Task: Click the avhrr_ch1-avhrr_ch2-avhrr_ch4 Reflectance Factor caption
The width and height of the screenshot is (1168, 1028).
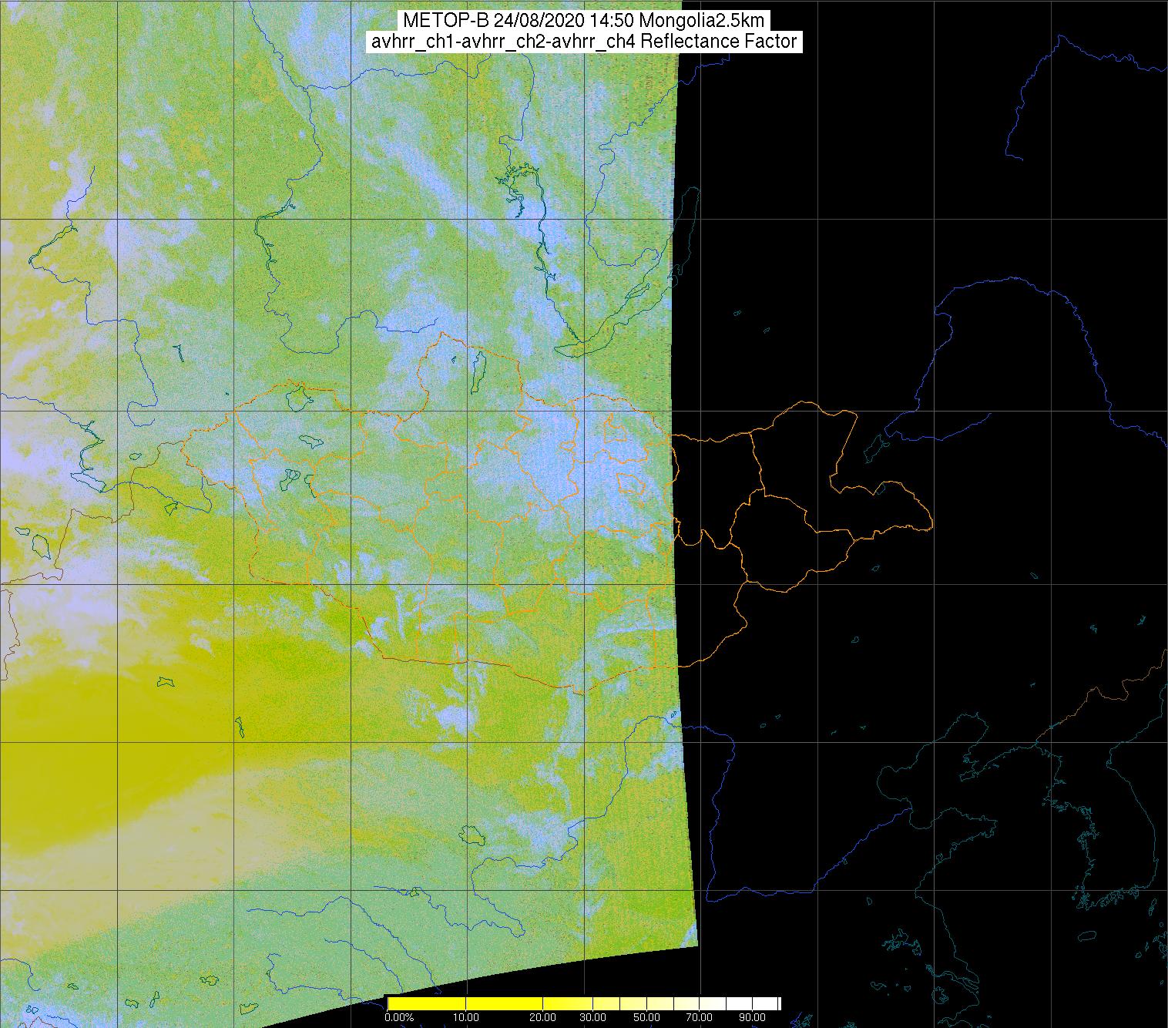Action: 583,41
